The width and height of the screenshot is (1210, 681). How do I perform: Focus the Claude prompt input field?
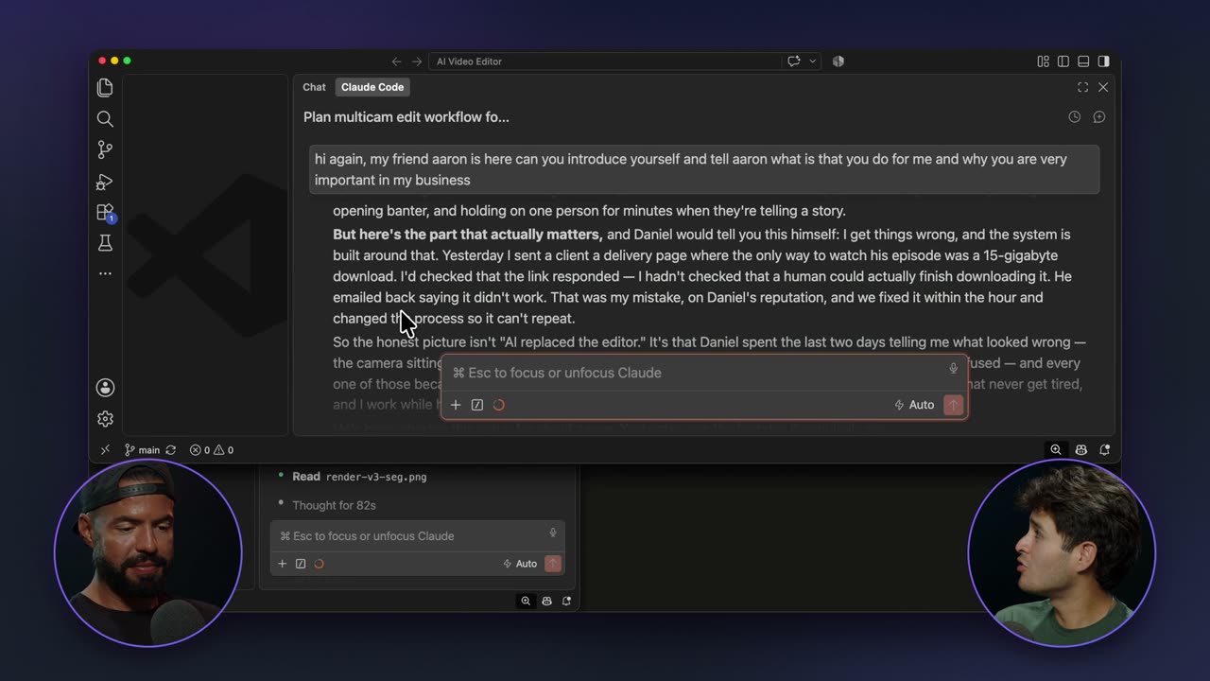[697, 373]
